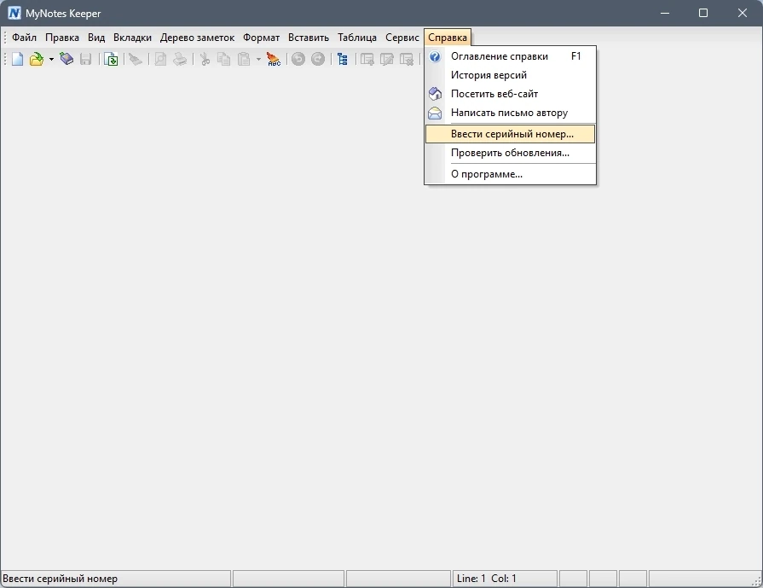
Task: Click the grayed brush icon after export
Action: tap(136, 60)
